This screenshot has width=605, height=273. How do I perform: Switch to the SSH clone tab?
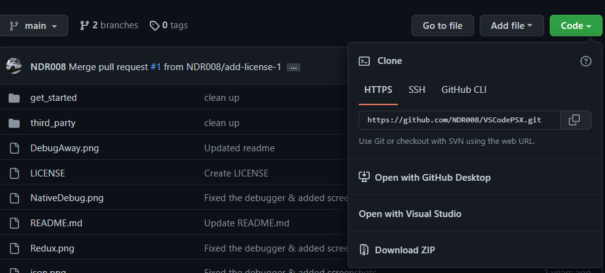416,90
